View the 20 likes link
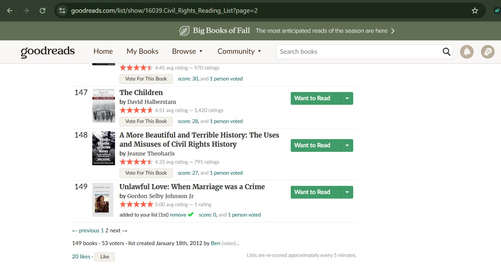This screenshot has width=501, height=280. tap(81, 257)
